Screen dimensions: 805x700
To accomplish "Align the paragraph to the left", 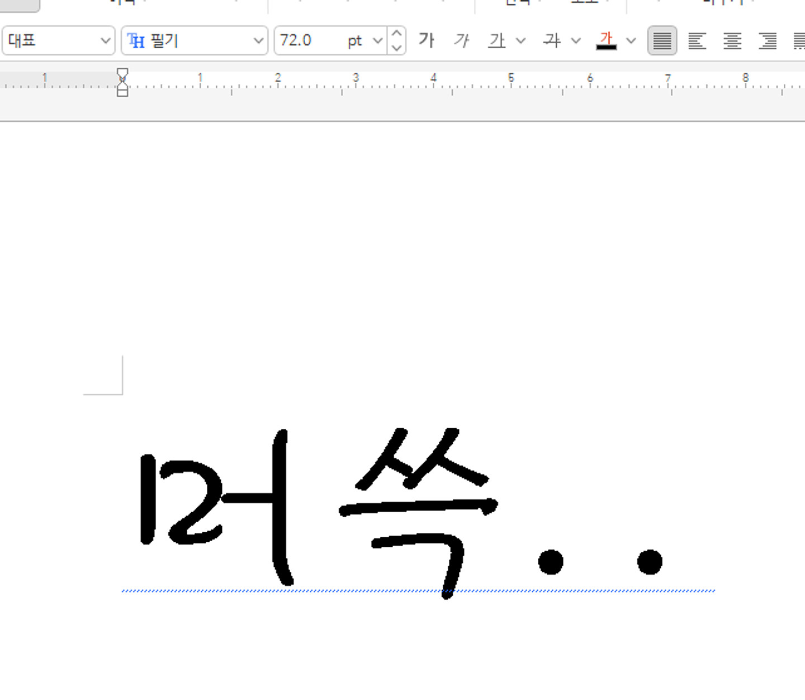I will [697, 40].
